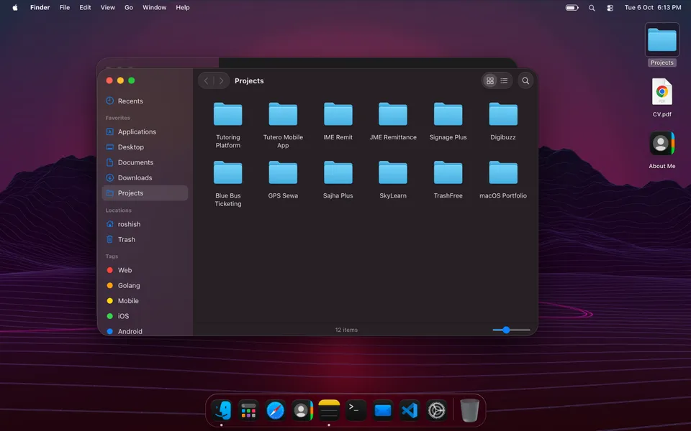Open Trash in the sidebar

pos(145,240)
